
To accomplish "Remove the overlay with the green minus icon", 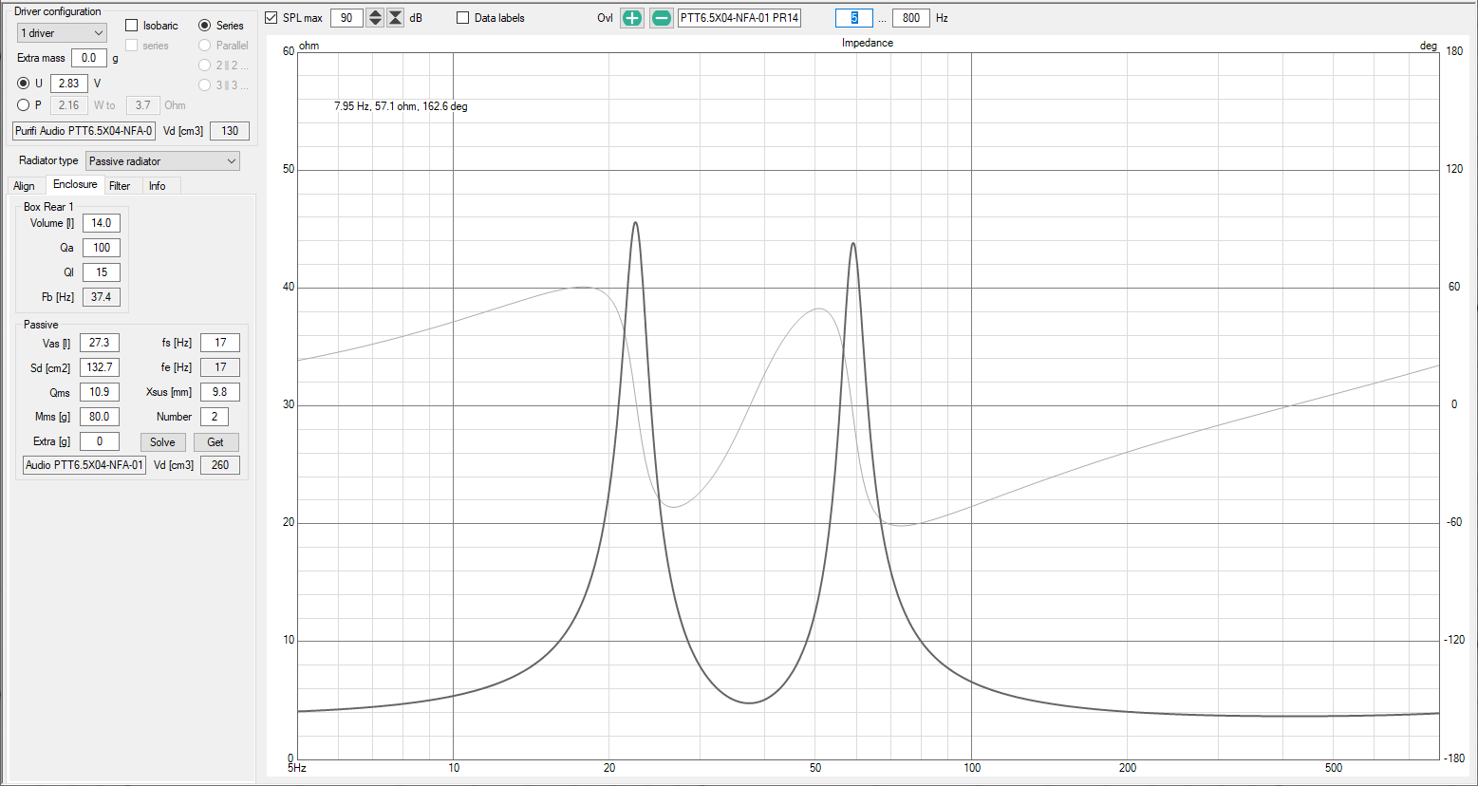I will (662, 18).
